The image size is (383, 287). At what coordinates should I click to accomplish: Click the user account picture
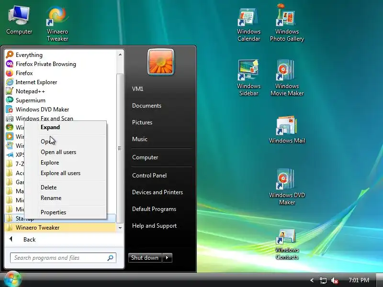161,62
